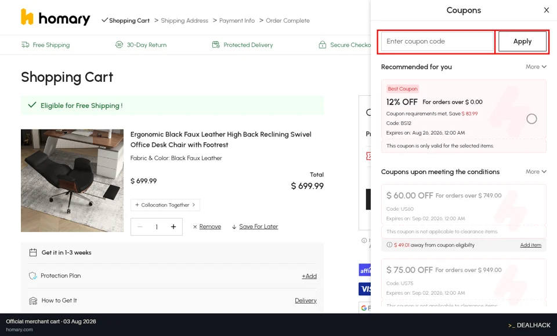Go to Payment Info step
Image resolution: width=557 pixels, height=336 pixels.
(237, 20)
